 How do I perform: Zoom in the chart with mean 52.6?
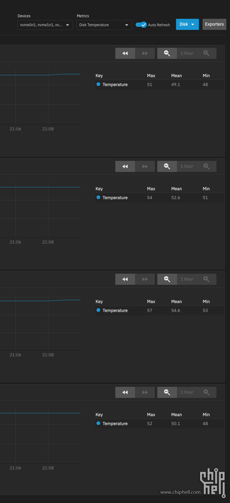(207, 166)
